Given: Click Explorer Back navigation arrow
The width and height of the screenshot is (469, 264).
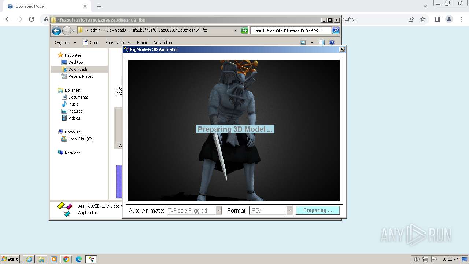Looking at the screenshot, I should (56, 31).
